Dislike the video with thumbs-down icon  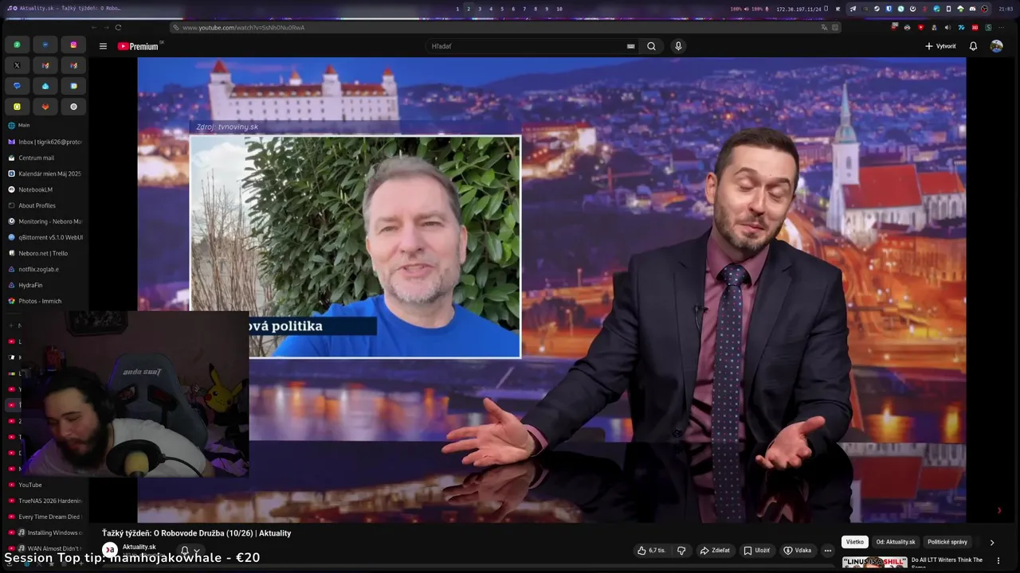681,550
